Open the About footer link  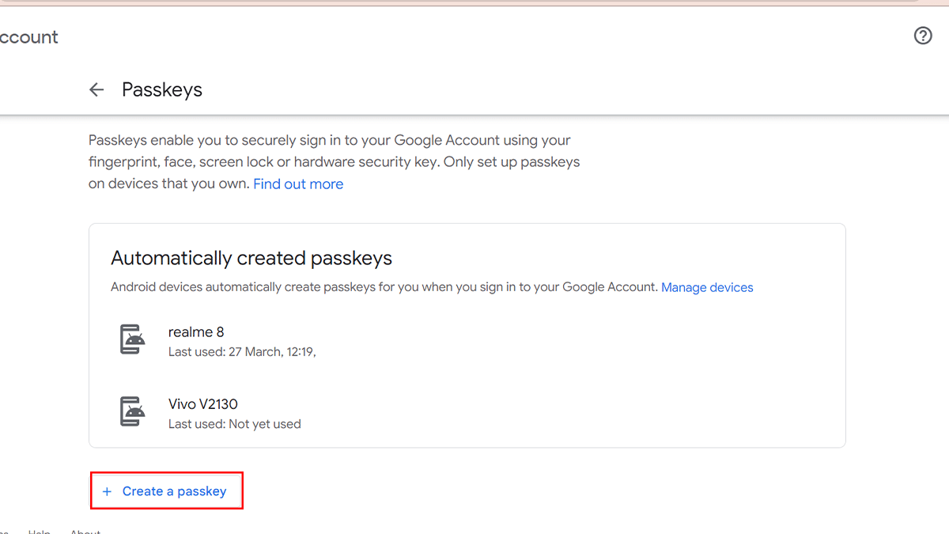pos(85,532)
